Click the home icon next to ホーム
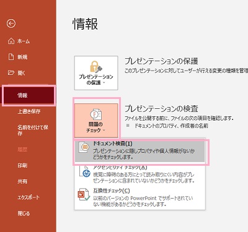 (11, 41)
